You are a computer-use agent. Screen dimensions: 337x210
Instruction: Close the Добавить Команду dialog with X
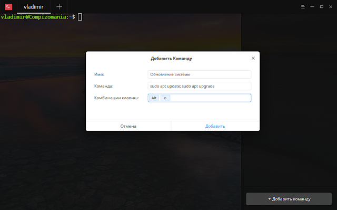pos(253,58)
